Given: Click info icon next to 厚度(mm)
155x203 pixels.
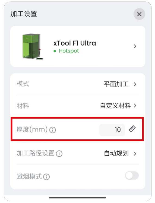Looking at the screenshot, I should pos(53,130).
